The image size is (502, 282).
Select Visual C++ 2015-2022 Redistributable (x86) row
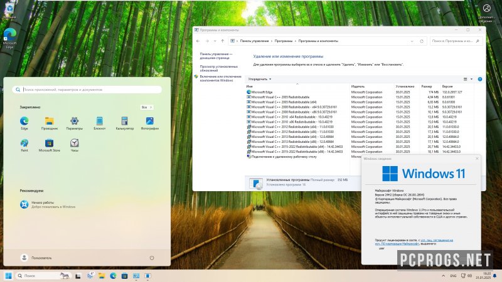click(x=360, y=152)
